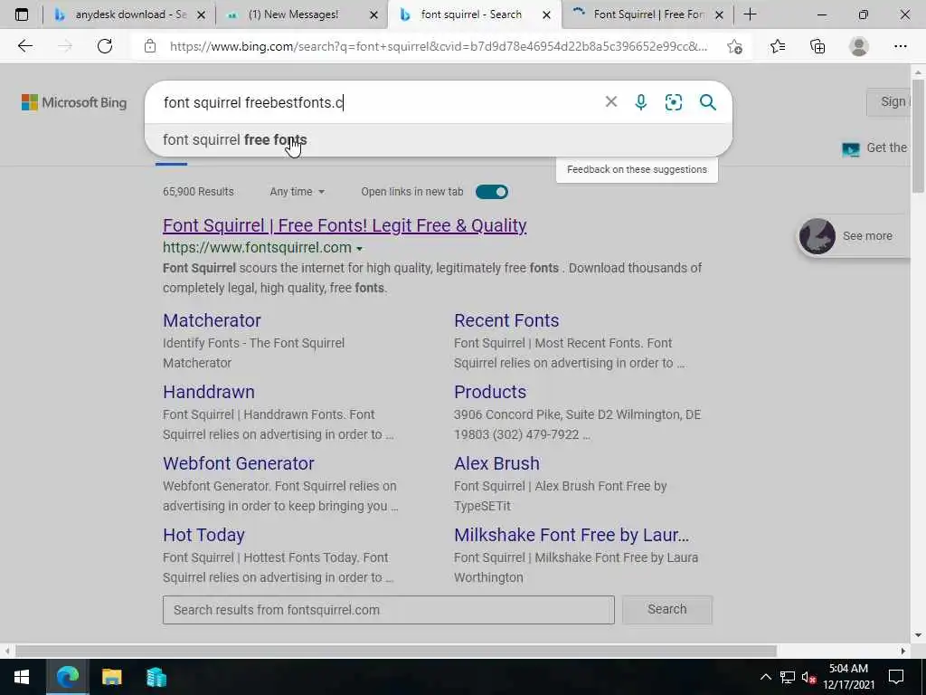
Task: Open a new browser tab
Action: pos(750,14)
